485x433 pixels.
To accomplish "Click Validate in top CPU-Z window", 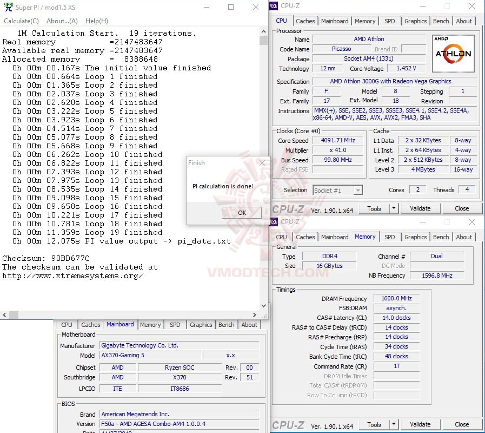I will (x=420, y=208).
